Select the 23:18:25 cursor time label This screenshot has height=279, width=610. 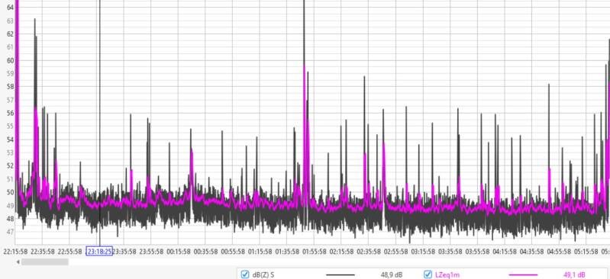[99, 252]
